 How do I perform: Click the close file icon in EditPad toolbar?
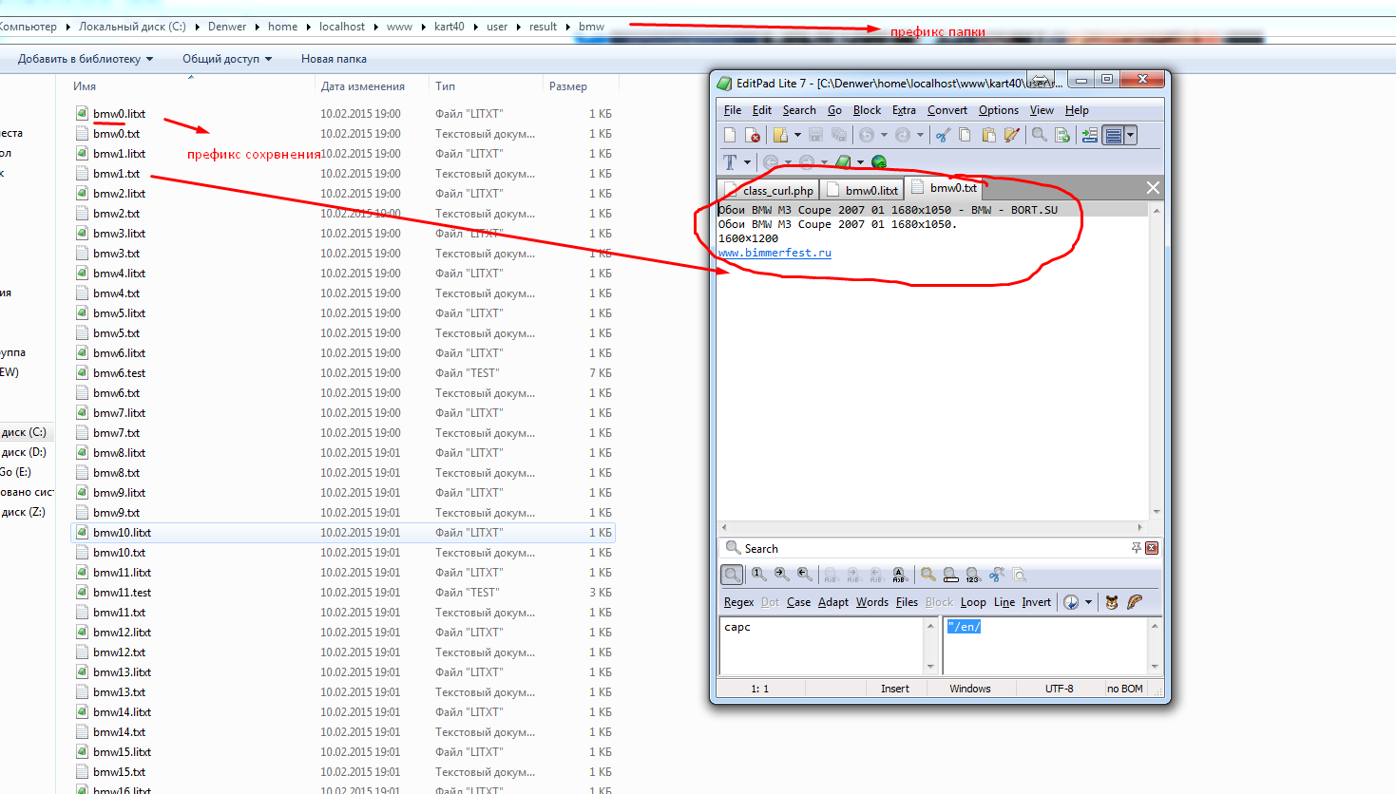coord(753,135)
